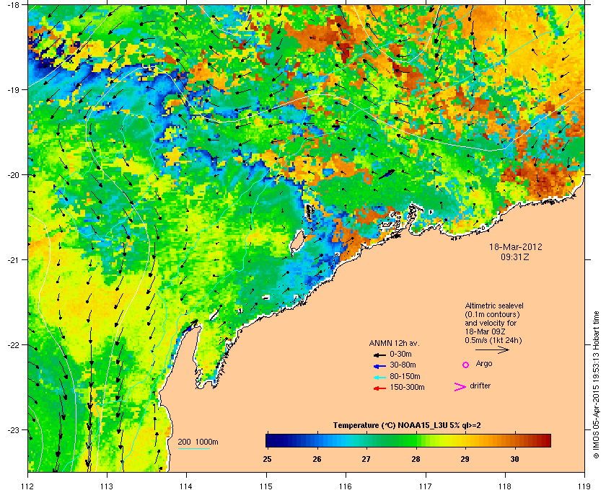Click the latitude axis label -18
Viewport: 606px width, 490px height.
14,5
